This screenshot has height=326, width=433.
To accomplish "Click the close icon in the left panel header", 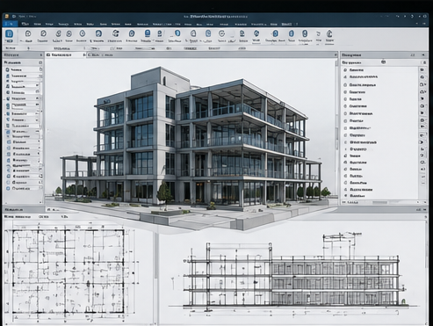I will point(41,54).
